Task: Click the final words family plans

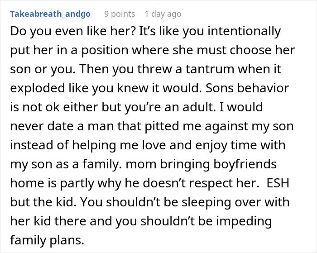Action: point(47,240)
